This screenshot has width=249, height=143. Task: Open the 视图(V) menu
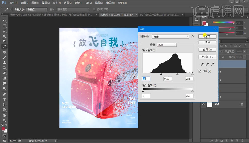coord(99,3)
